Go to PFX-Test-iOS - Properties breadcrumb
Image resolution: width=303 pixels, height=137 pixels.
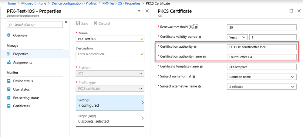(121, 3)
